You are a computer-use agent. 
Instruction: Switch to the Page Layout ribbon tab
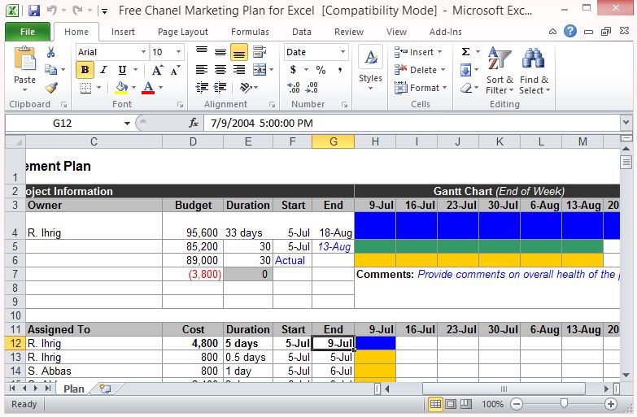click(183, 32)
